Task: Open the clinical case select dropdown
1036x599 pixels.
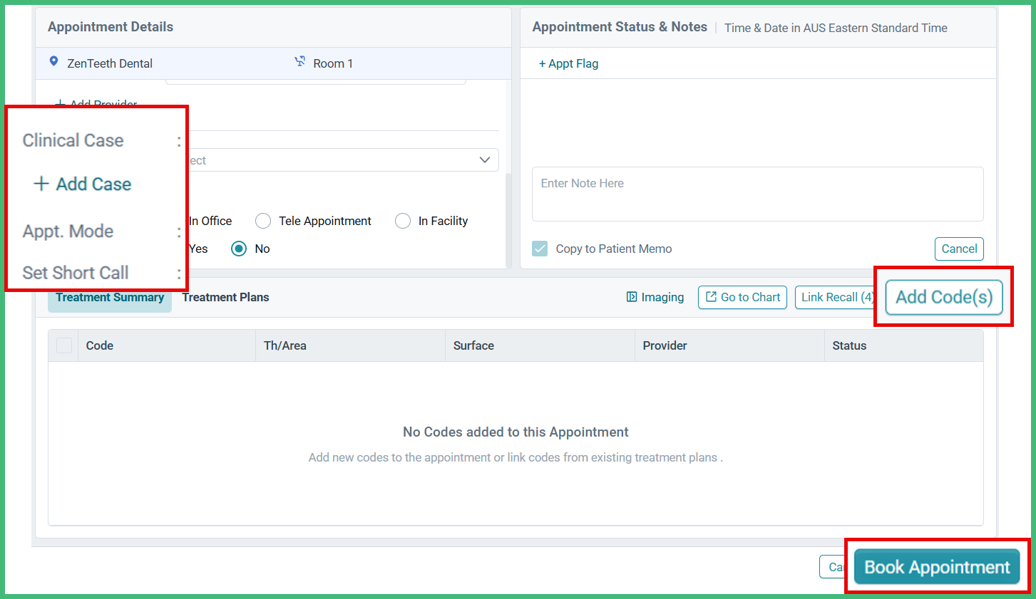Action: (344, 160)
